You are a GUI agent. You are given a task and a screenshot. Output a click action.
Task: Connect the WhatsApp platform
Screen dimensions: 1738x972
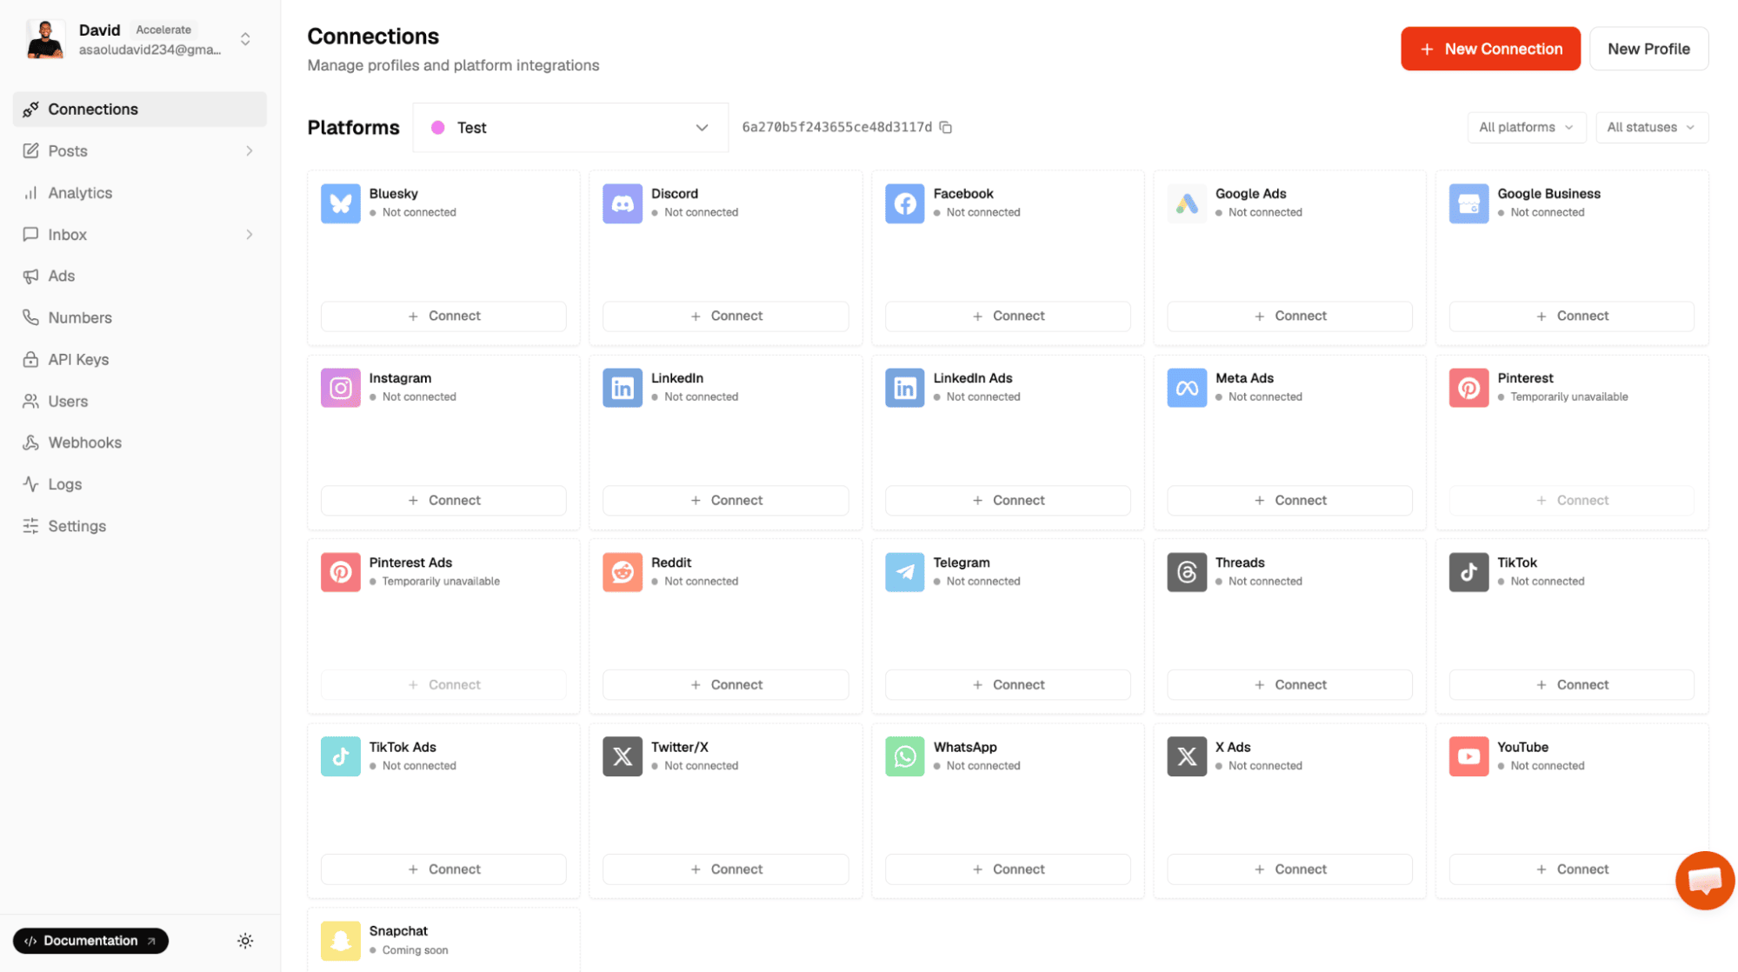pyautogui.click(x=1008, y=869)
